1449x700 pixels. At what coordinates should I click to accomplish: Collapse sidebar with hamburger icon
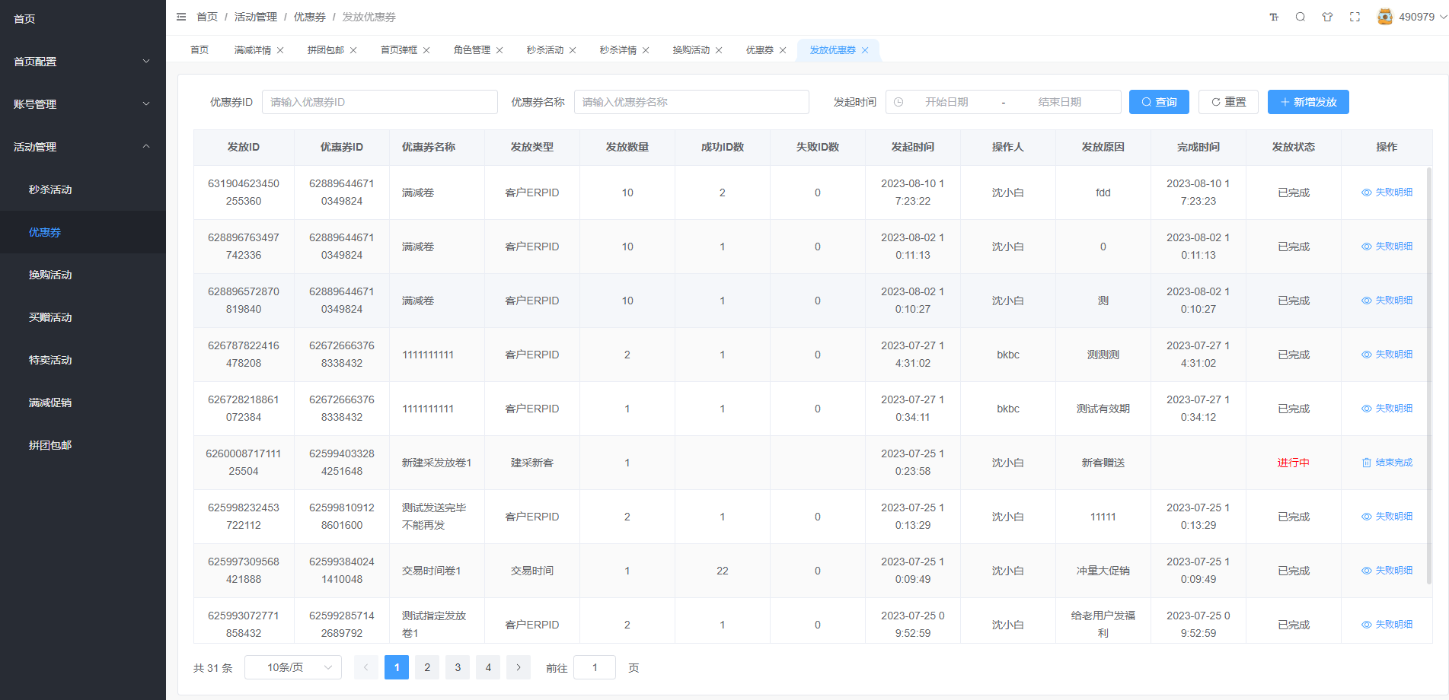[181, 17]
